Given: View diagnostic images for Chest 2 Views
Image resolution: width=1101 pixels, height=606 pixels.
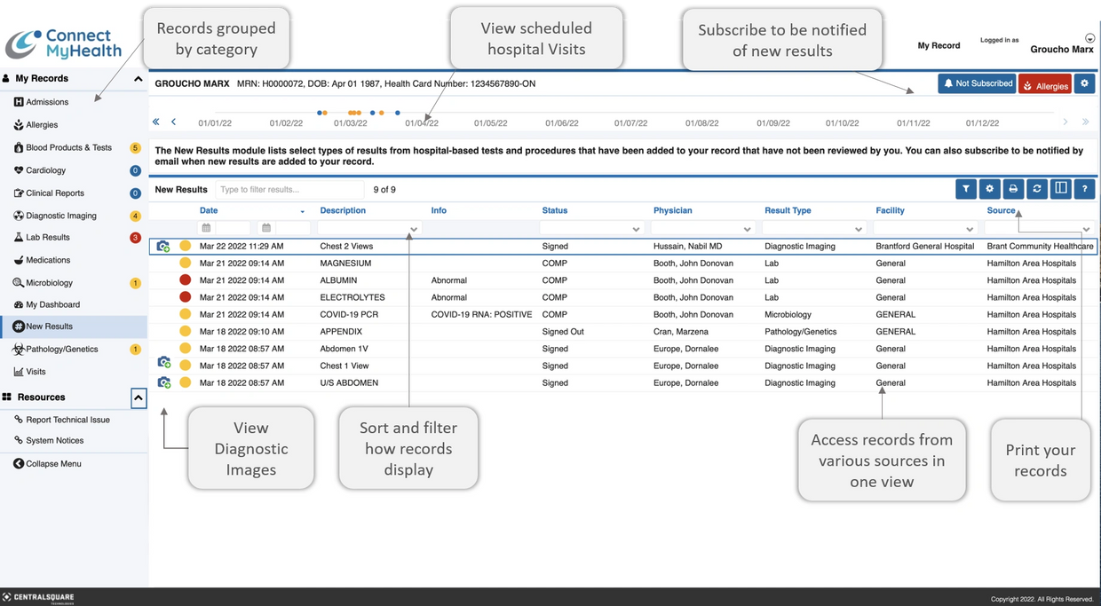Looking at the screenshot, I should click(x=163, y=246).
